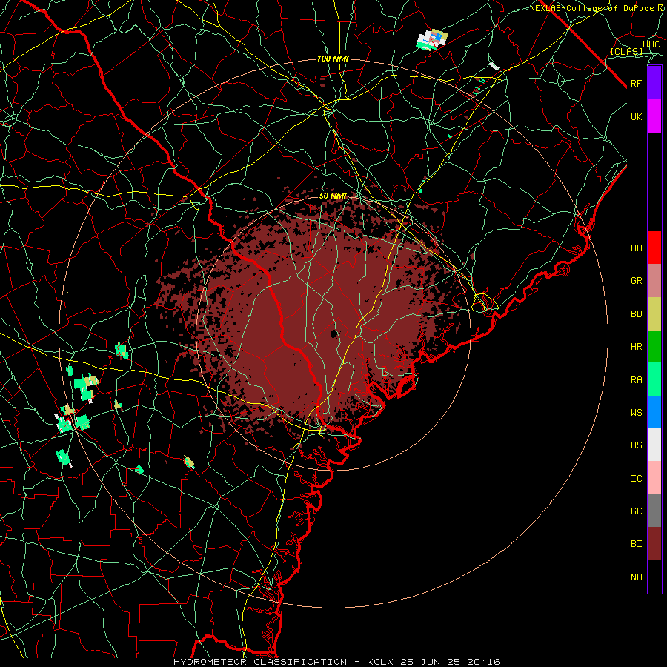Click the 'RF' legend label

[x=636, y=83]
